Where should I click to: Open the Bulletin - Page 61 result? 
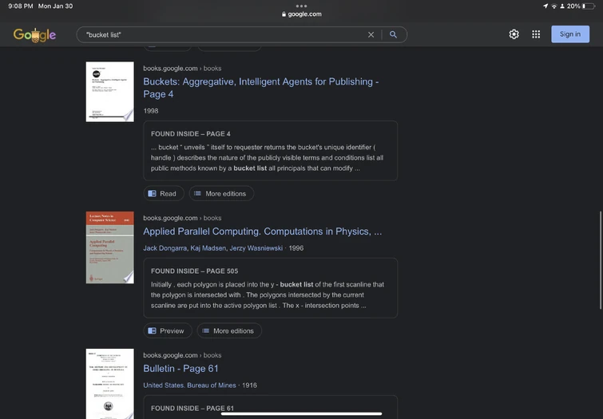pos(181,369)
